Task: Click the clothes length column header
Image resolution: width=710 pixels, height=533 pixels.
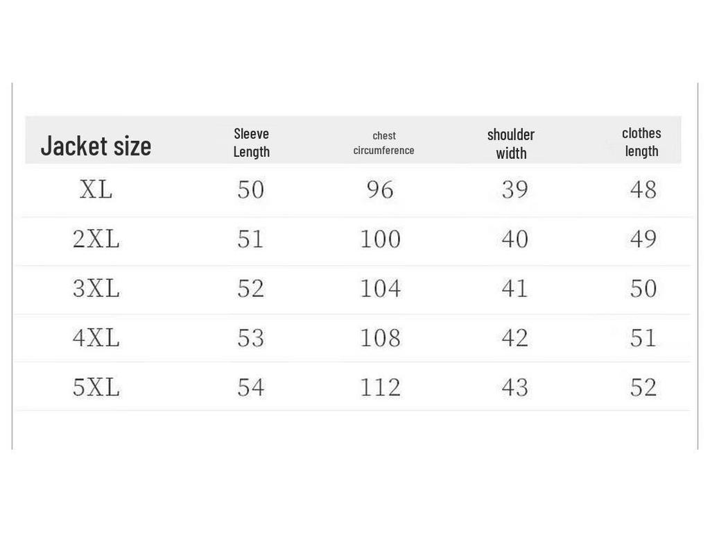Action: pos(641,142)
